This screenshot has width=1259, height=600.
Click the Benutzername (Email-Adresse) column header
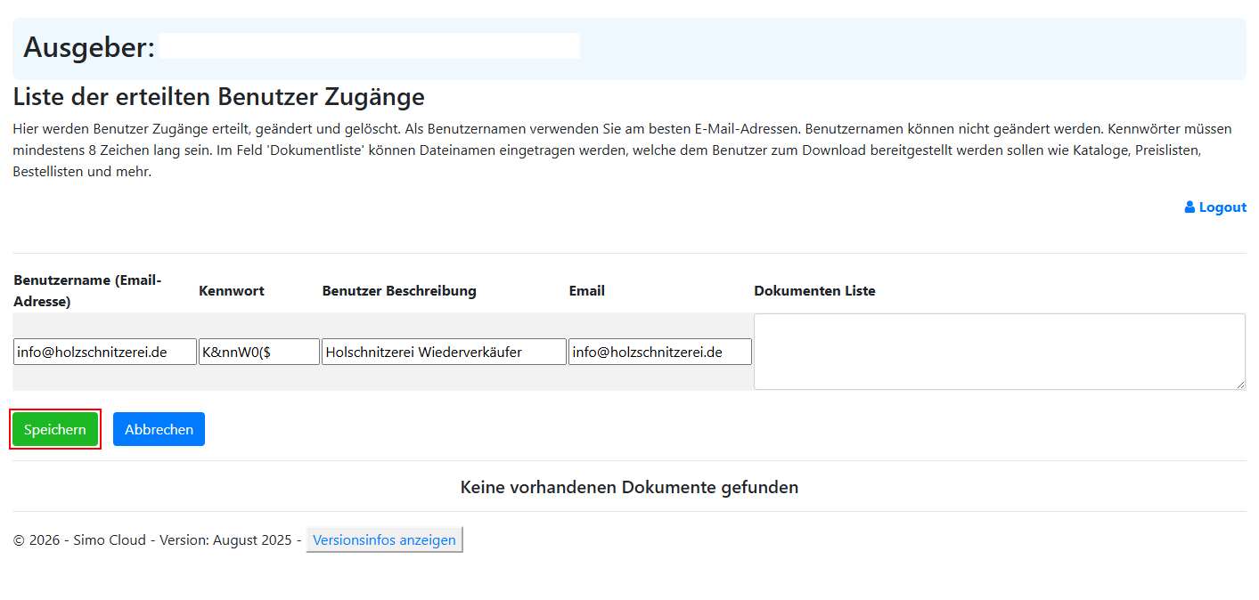point(87,290)
